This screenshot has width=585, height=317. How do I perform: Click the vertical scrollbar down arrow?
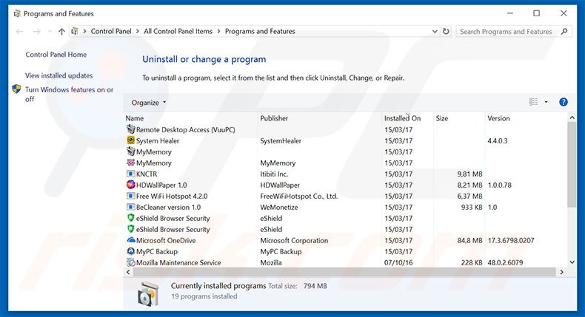click(x=572, y=262)
